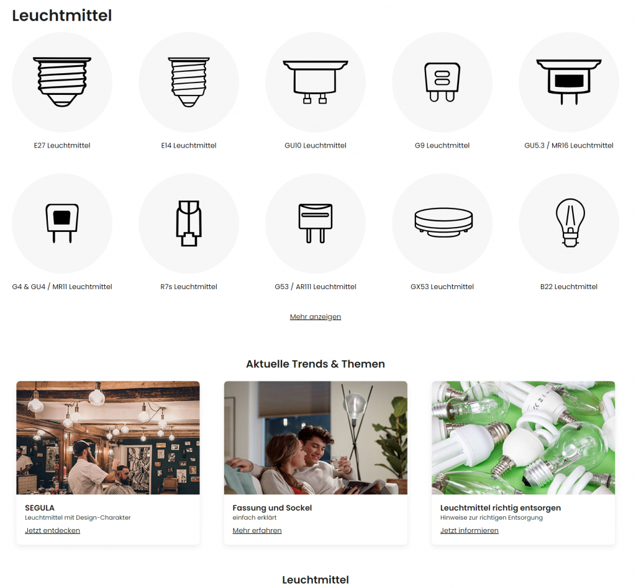
Task: Select the Leuchtmittel richtig entsorgen heading
Action: pyautogui.click(x=501, y=508)
